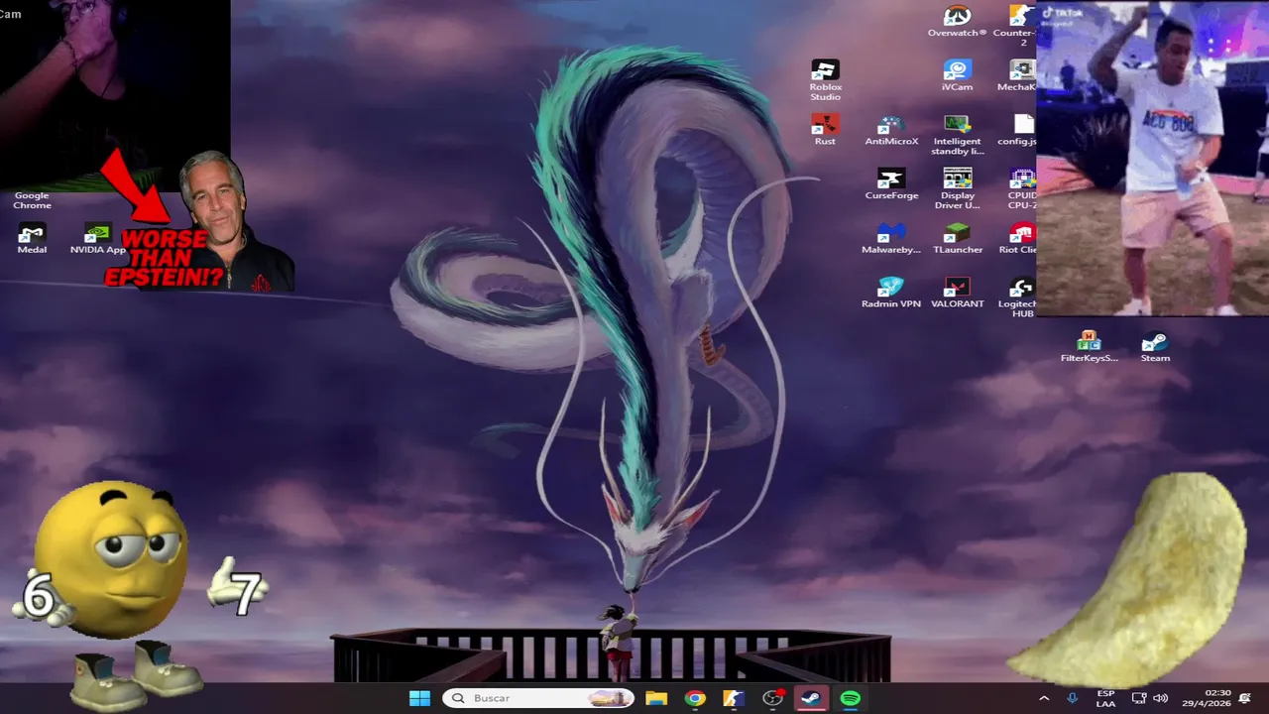Open the notifications bell icon

(1245, 698)
